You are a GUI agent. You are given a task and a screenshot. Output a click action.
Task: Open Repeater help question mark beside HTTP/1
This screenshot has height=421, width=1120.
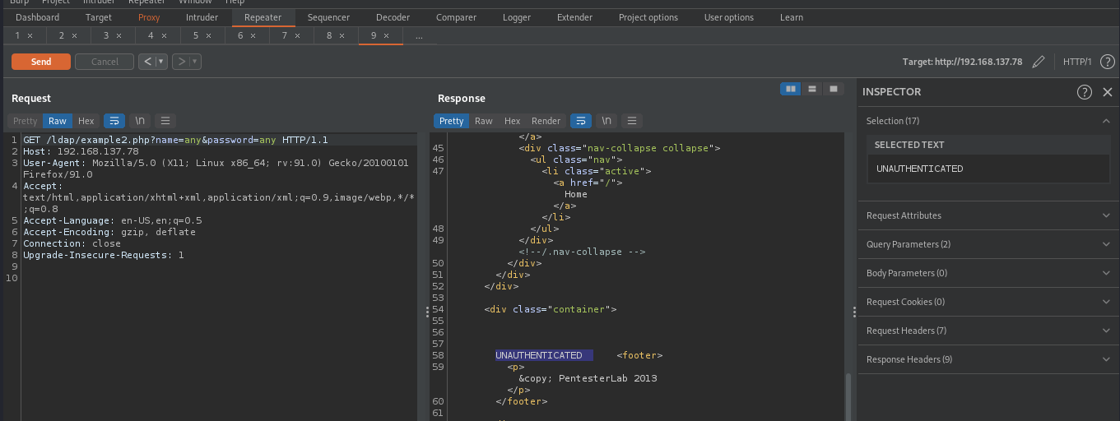click(1108, 62)
